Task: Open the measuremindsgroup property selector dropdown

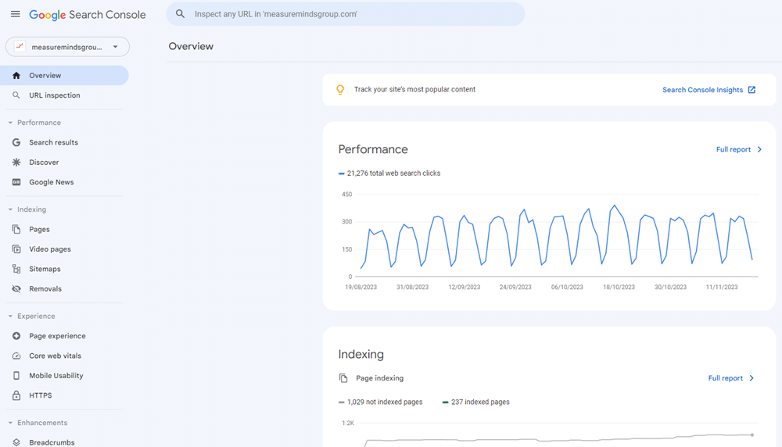Action: (67, 47)
